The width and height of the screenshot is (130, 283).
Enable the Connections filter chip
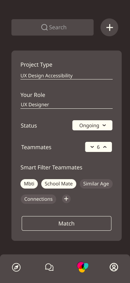[x=38, y=199]
